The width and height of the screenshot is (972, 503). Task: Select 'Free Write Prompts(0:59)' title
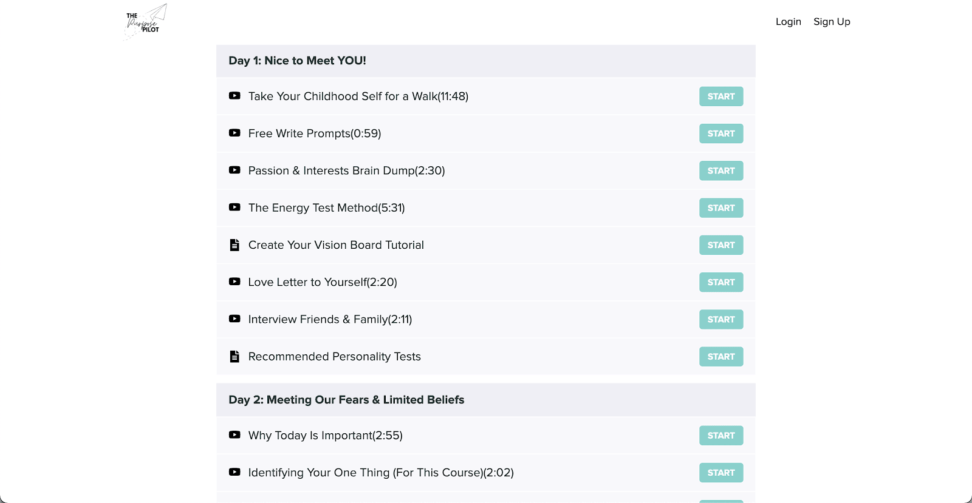(x=315, y=133)
